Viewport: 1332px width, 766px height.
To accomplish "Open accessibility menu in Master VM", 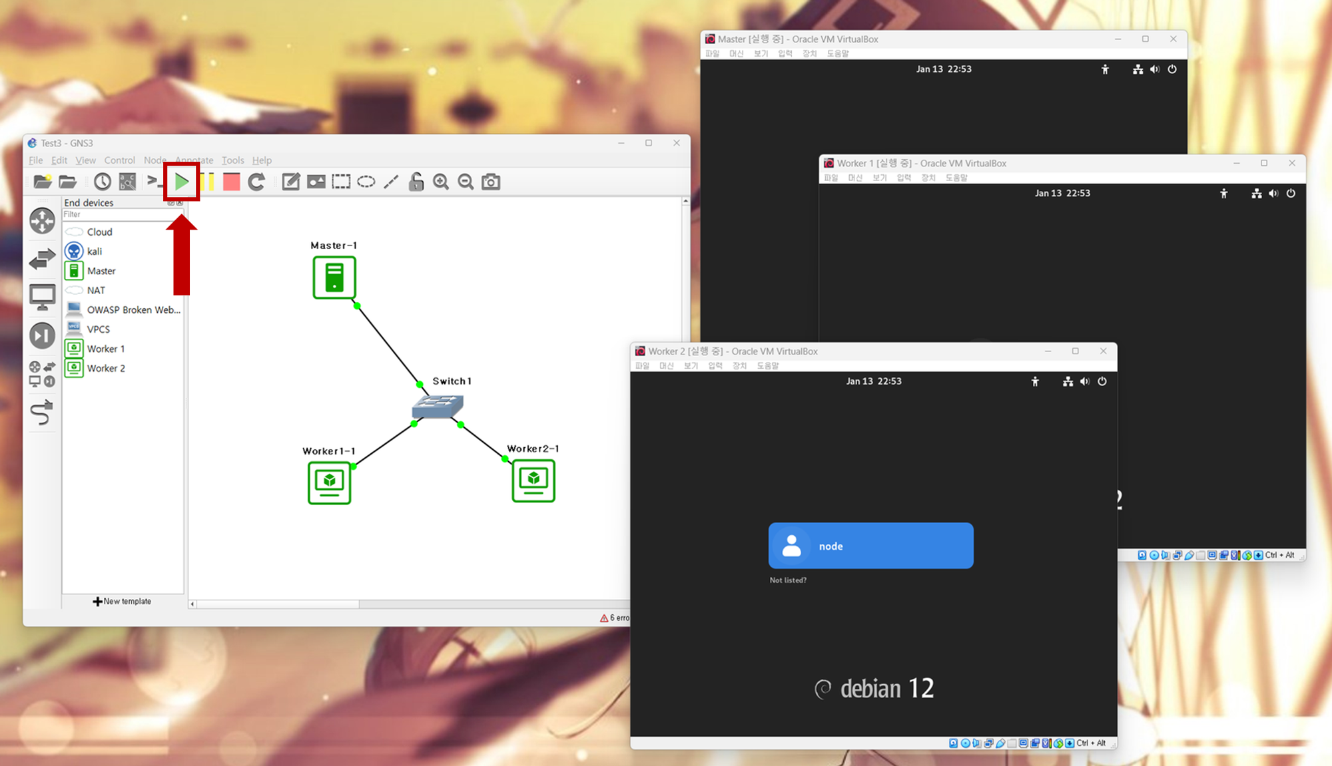I will [1105, 69].
